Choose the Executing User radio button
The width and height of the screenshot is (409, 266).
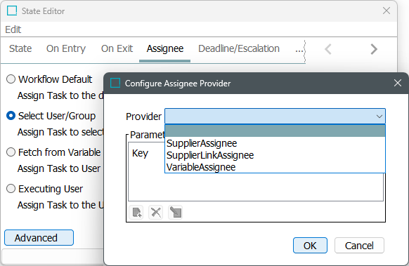[11, 189]
